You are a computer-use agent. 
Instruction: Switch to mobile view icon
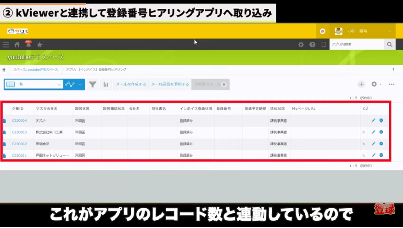[x=324, y=45]
